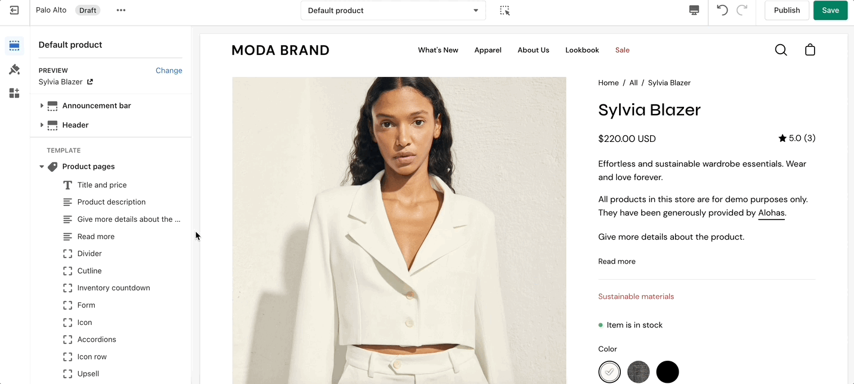Open the Sections panel icon

[x=14, y=46]
